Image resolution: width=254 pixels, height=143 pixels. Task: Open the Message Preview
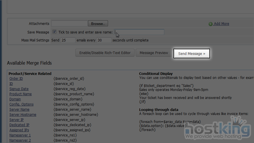(x=154, y=53)
